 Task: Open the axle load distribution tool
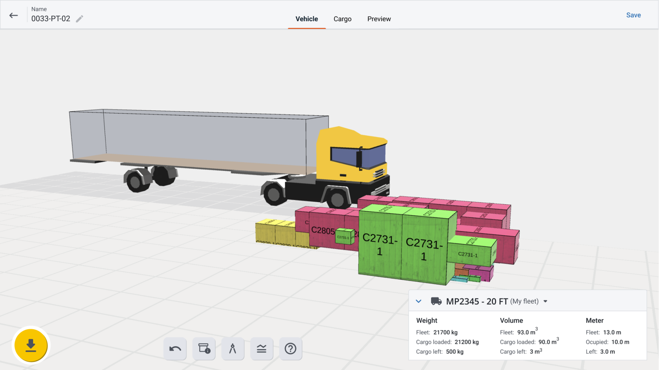(262, 348)
